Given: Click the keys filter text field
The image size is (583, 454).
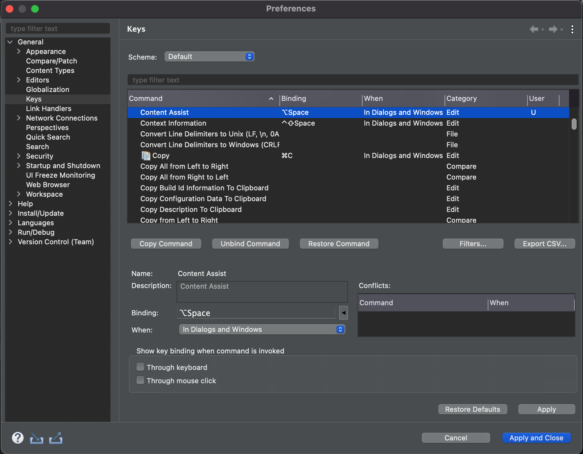Looking at the screenshot, I should coord(352,80).
